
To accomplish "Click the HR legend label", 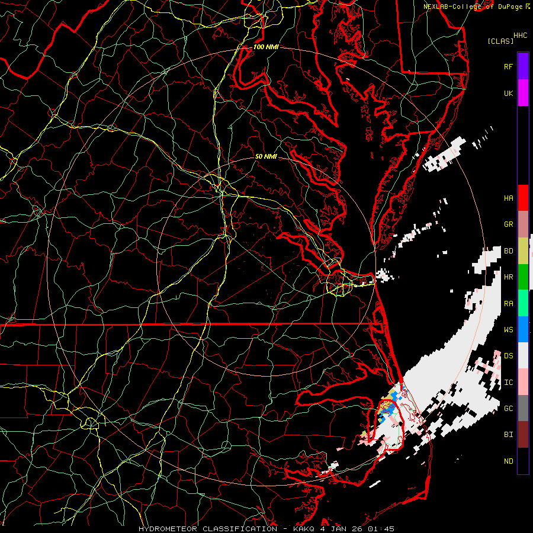I will click(x=508, y=277).
